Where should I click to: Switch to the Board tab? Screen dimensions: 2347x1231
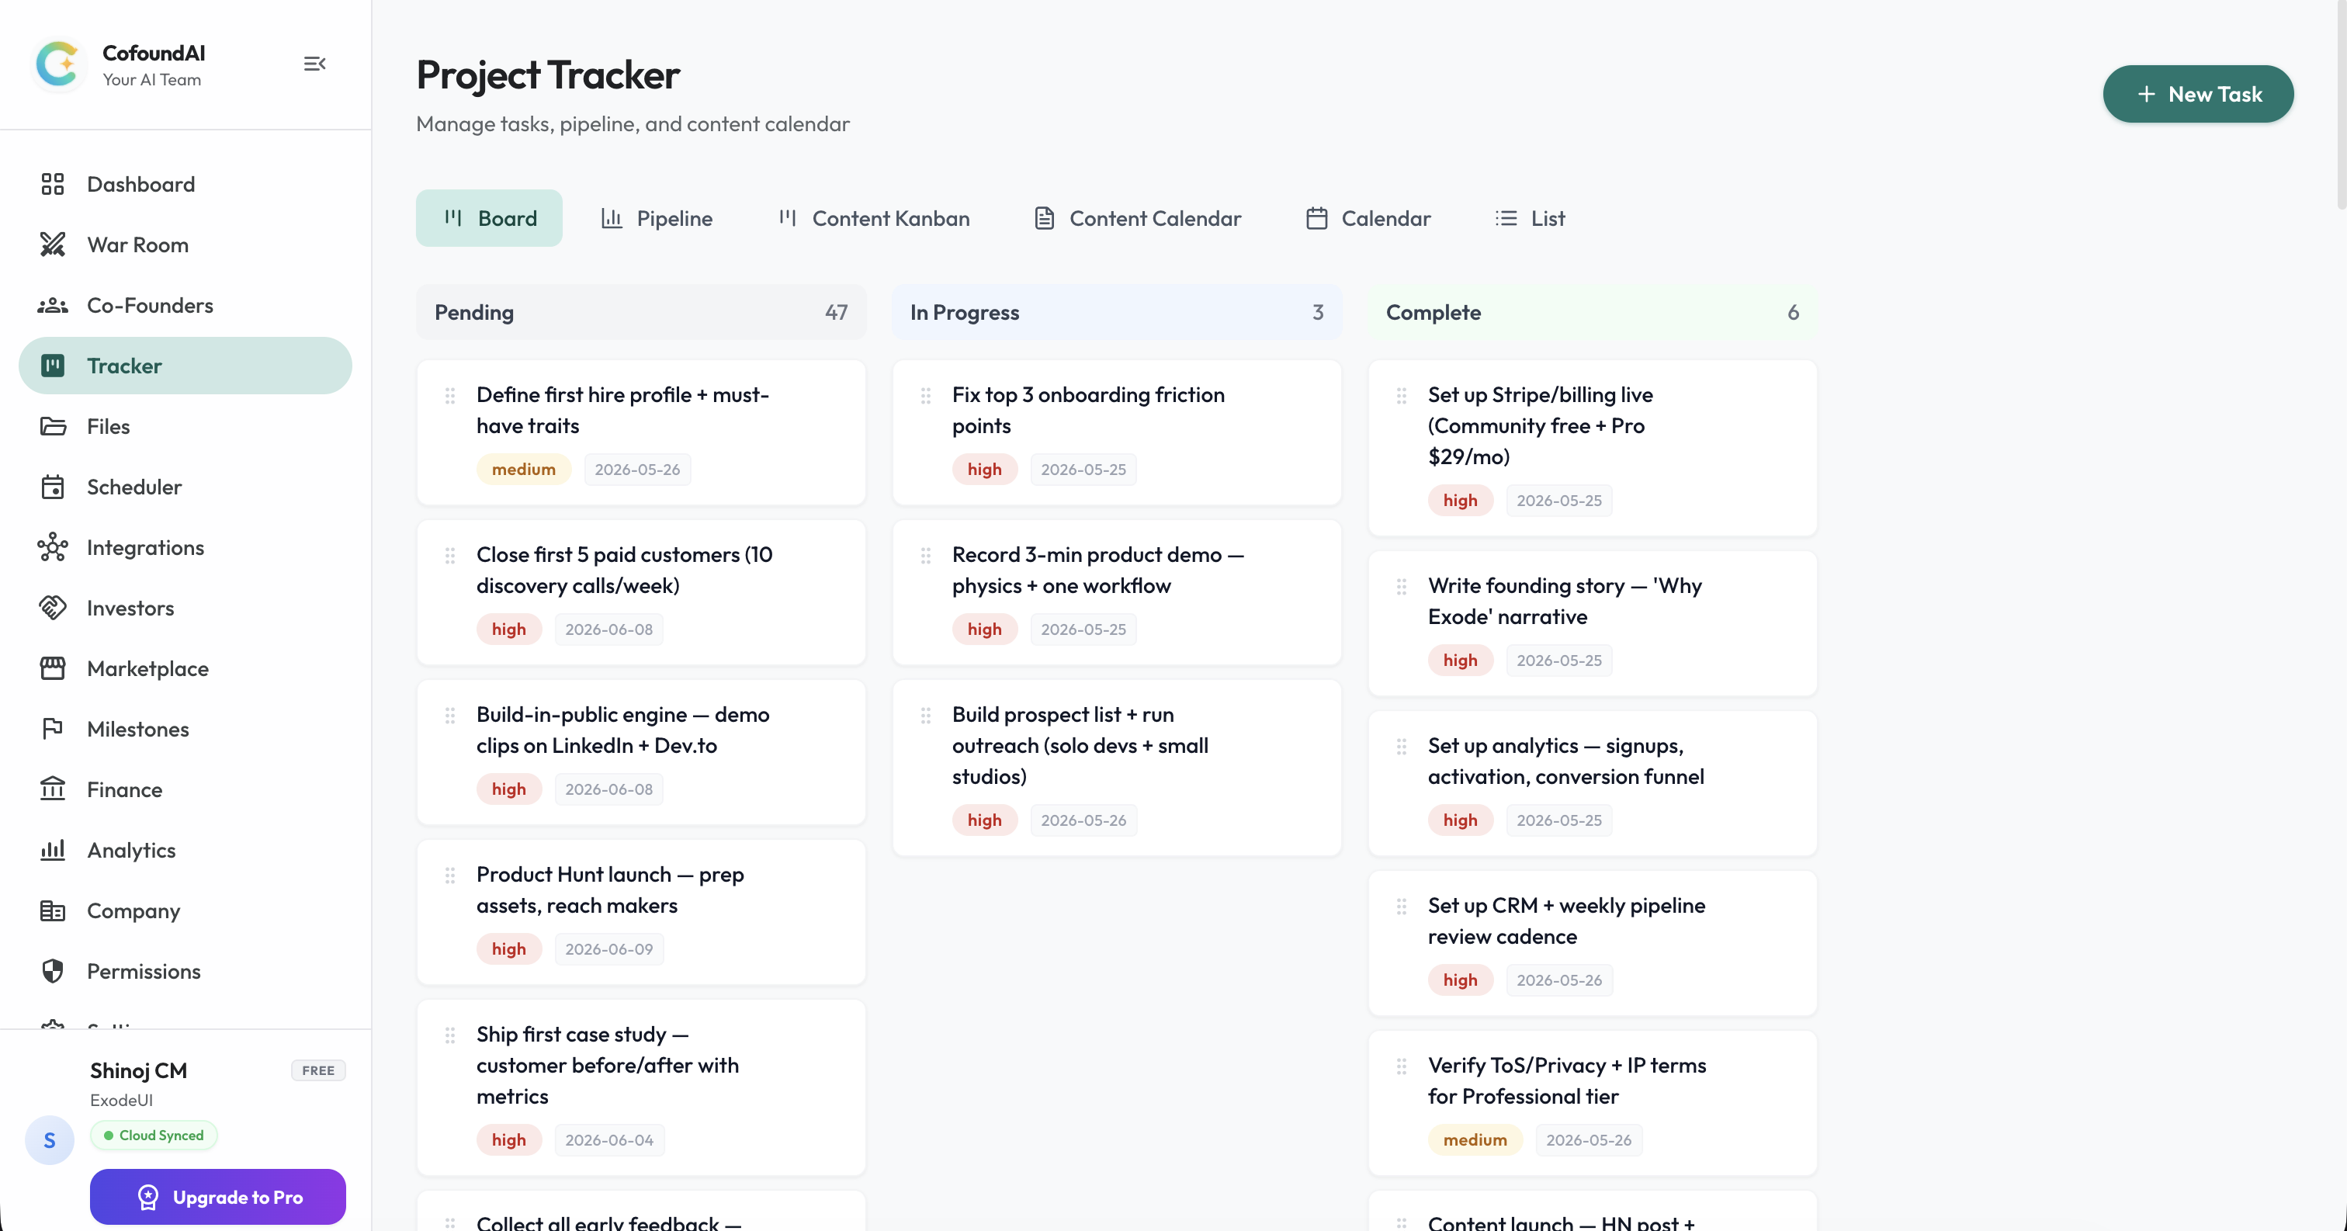pos(489,218)
